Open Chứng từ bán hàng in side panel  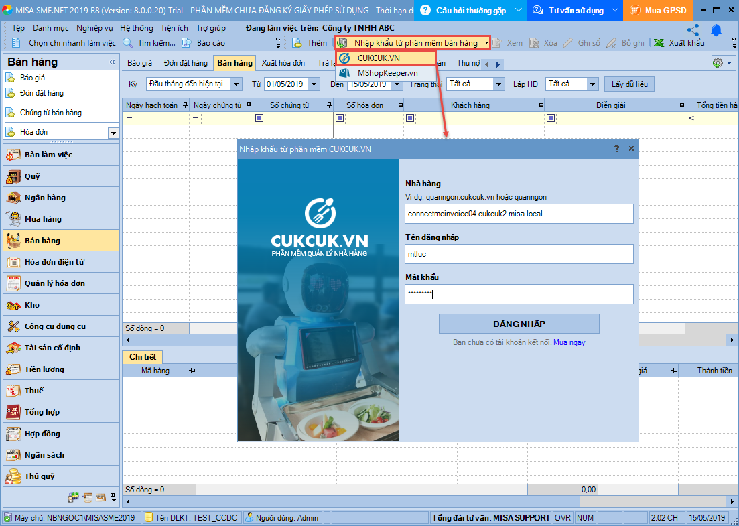click(51, 113)
